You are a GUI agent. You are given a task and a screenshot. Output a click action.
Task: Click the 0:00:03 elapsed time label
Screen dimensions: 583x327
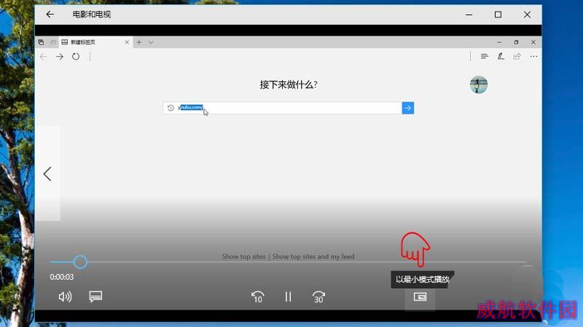[x=62, y=277]
